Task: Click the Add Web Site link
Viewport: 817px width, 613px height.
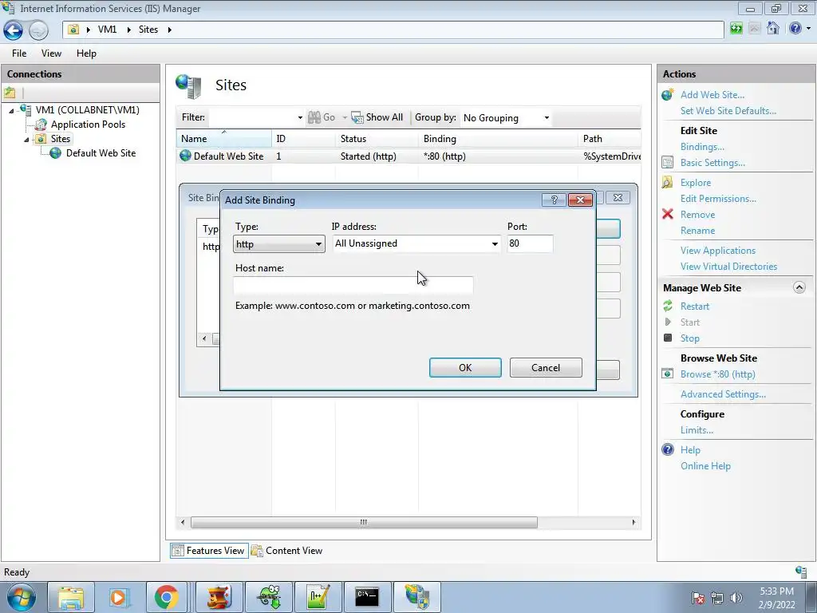Action: (x=712, y=95)
